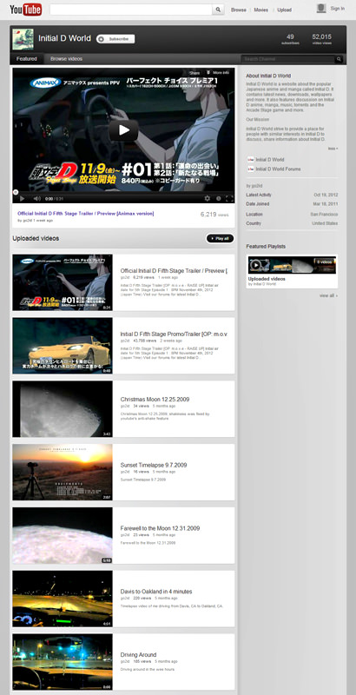The image size is (356, 695).
Task: Open Sunset Timelapse 9.7.2009 title
Action: tap(154, 466)
